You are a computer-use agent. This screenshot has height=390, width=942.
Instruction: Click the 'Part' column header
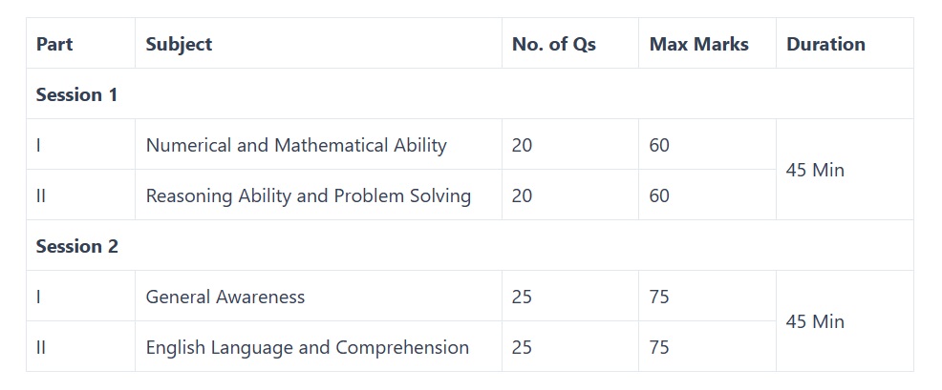(54, 44)
